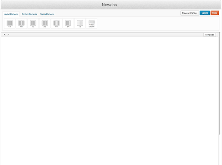This screenshot has width=222, height=165.
Task: Click the Preview Changes button
Action: [x=190, y=13]
